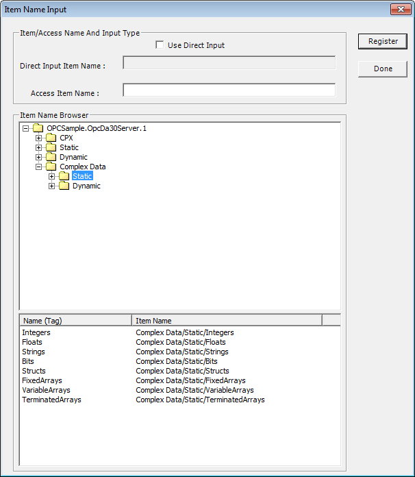Choose the TerminatedArrays tag entry
This screenshot has width=415, height=477.
pos(51,400)
